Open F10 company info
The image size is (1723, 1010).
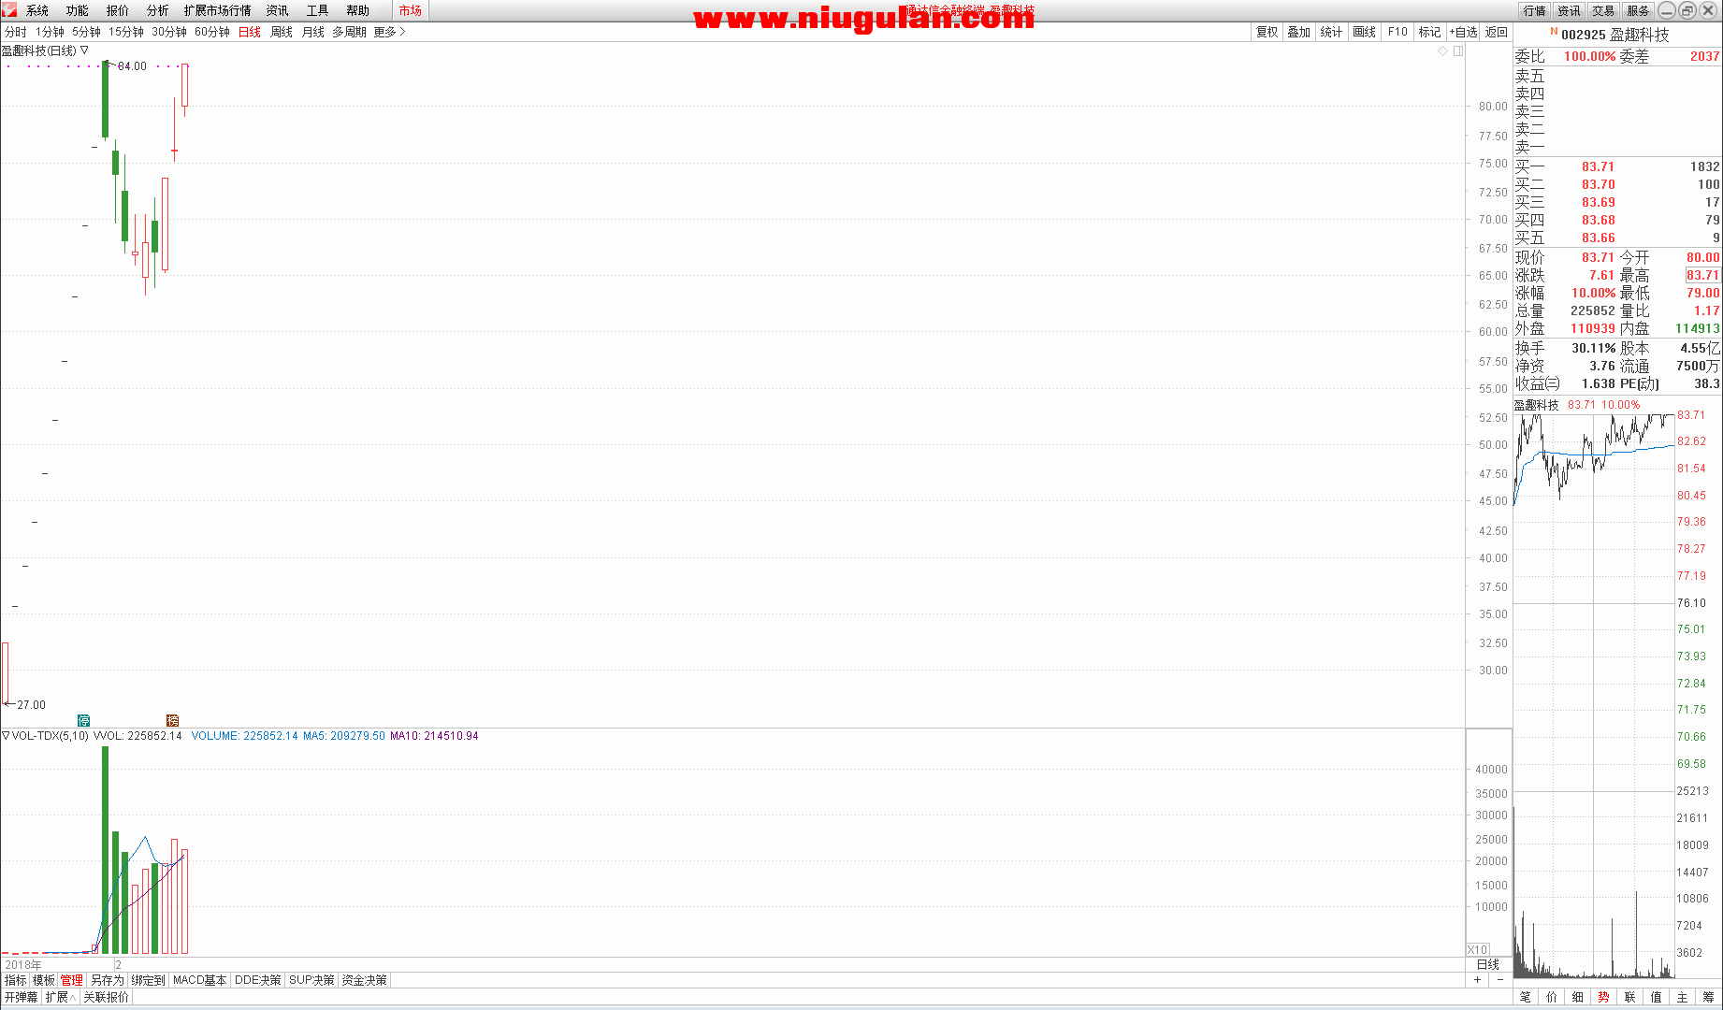tap(1397, 32)
